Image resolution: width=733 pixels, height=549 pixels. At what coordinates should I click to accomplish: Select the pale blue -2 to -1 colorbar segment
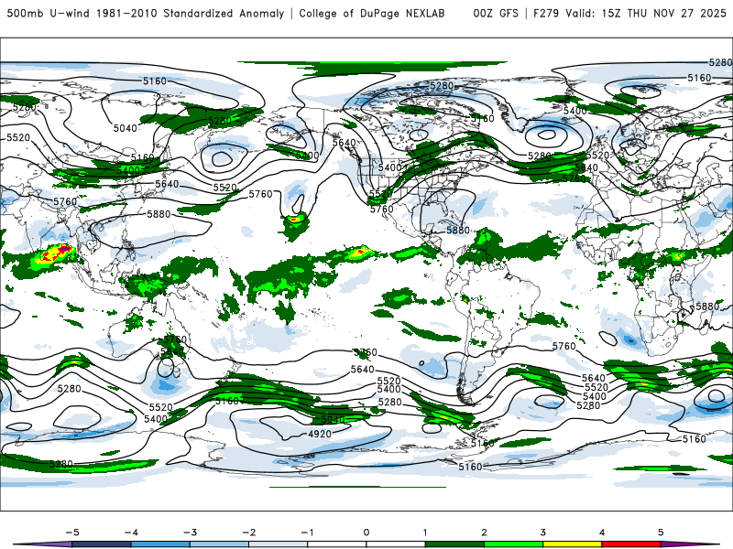pos(279,544)
